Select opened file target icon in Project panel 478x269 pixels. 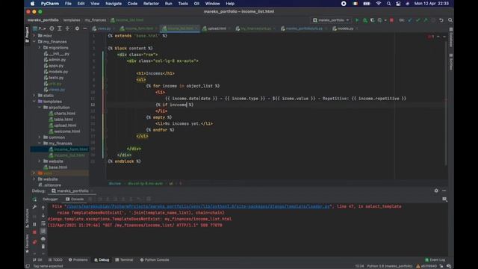coord(52,28)
